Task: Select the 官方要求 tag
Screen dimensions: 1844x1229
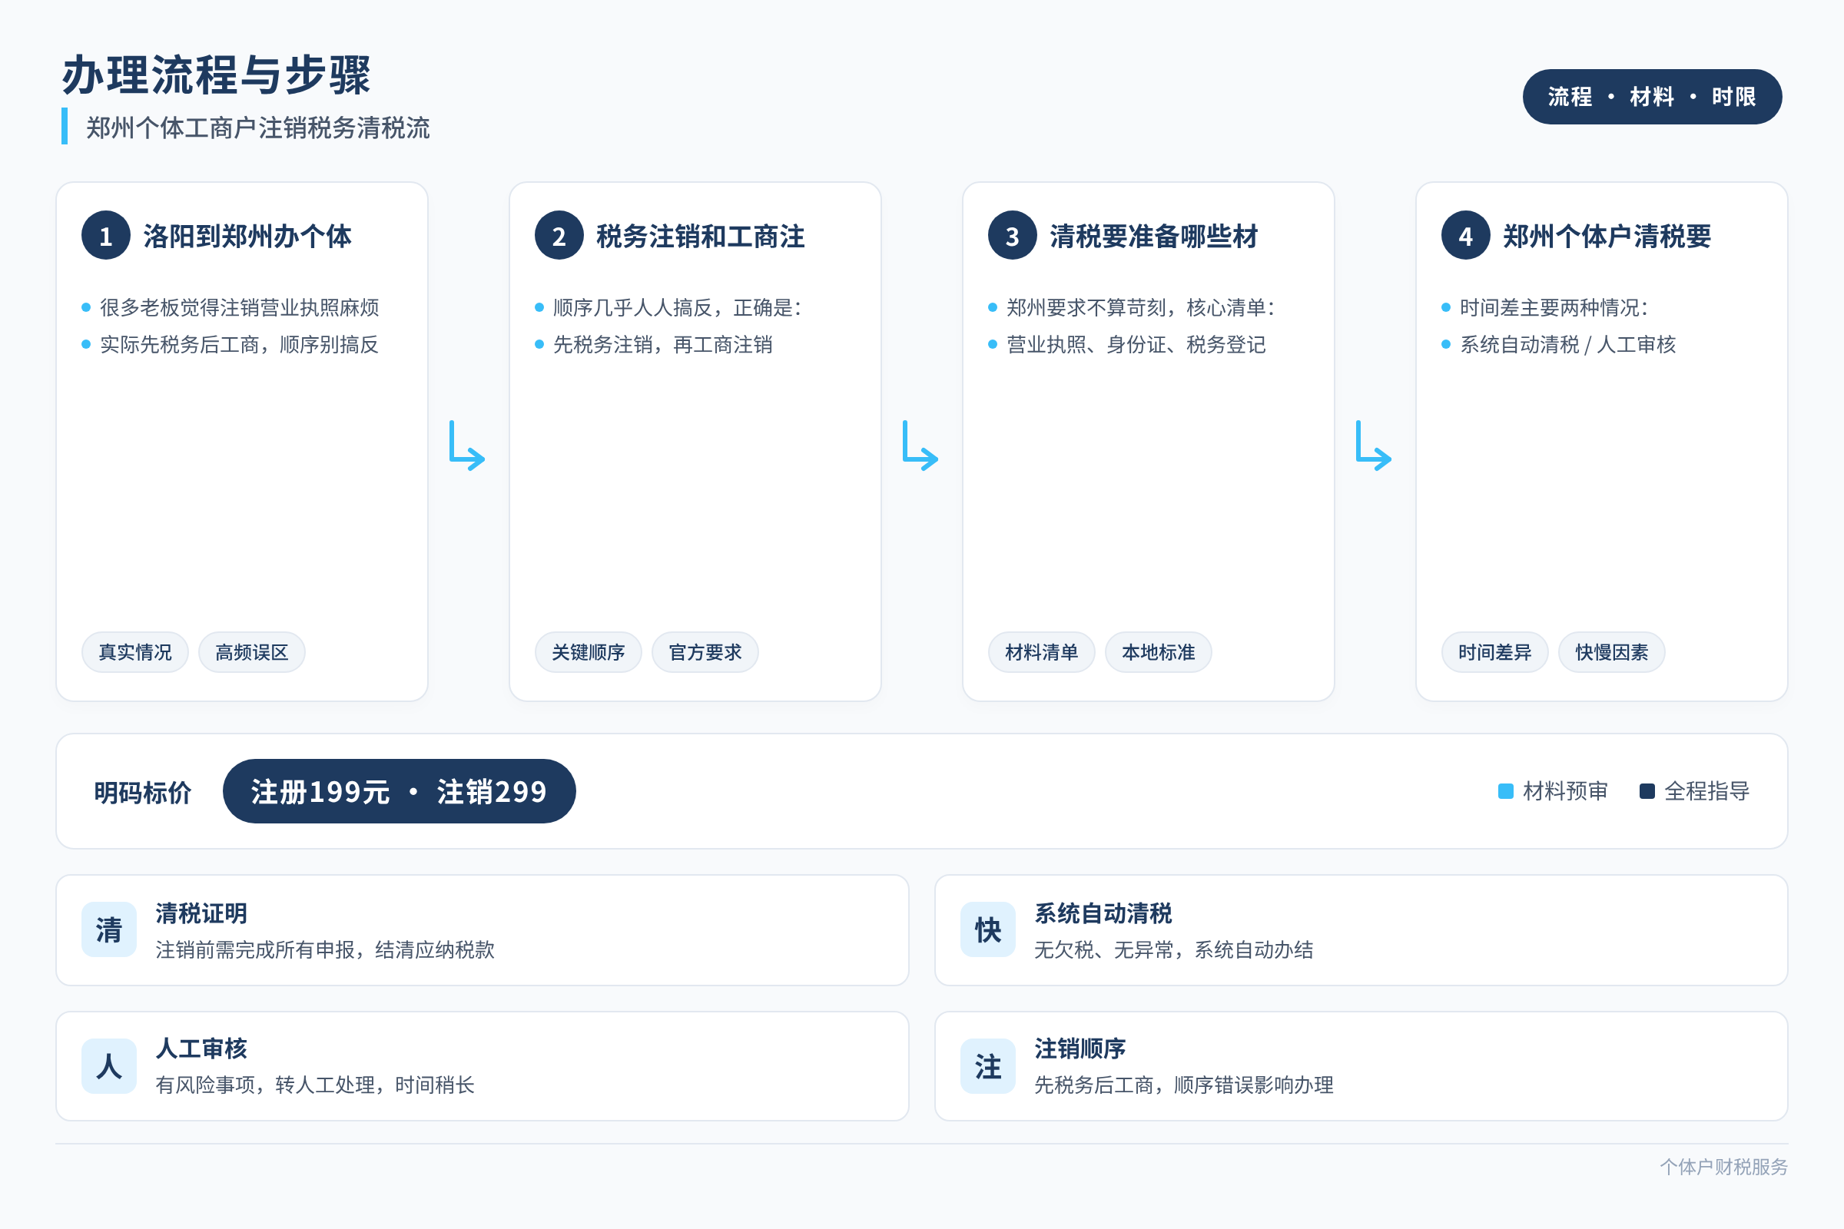Action: pos(705,652)
